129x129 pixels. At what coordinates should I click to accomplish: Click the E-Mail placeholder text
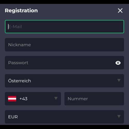click(x=15, y=27)
